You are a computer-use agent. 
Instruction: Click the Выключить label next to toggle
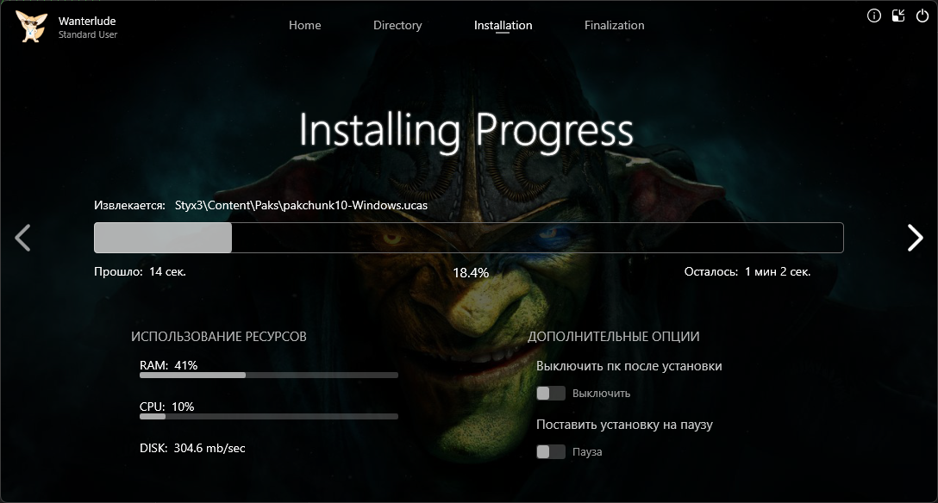[601, 394]
